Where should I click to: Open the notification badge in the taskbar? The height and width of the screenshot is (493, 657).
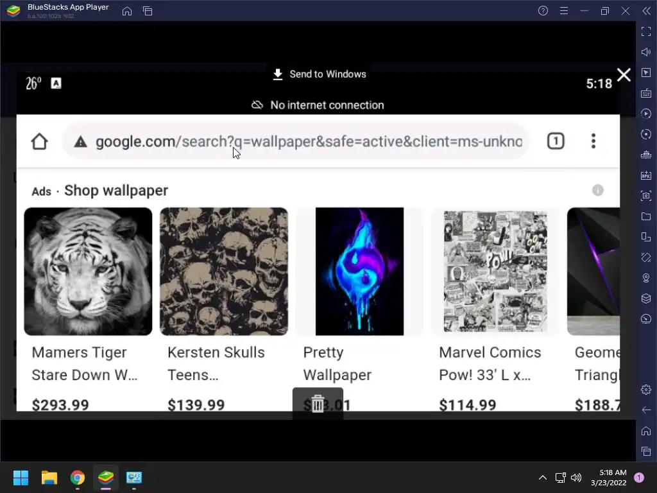tap(639, 478)
